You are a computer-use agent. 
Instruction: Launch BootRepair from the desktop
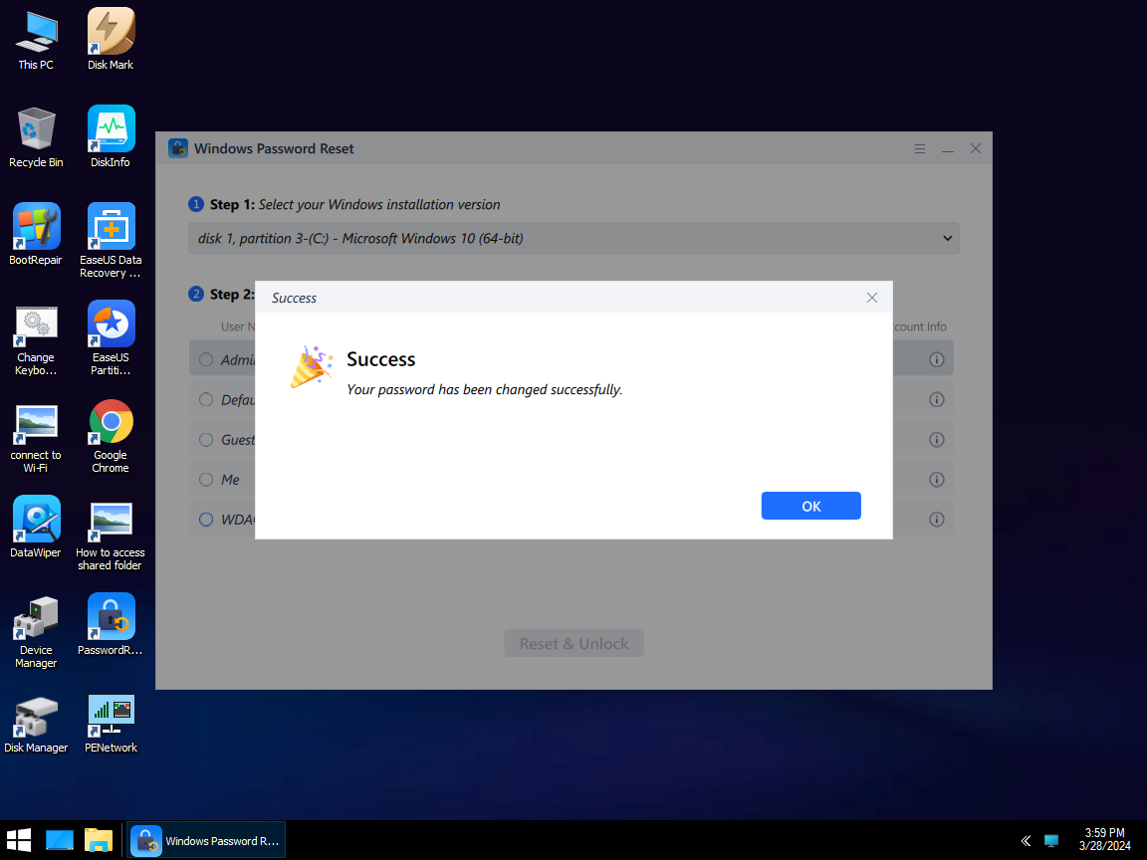tap(36, 228)
